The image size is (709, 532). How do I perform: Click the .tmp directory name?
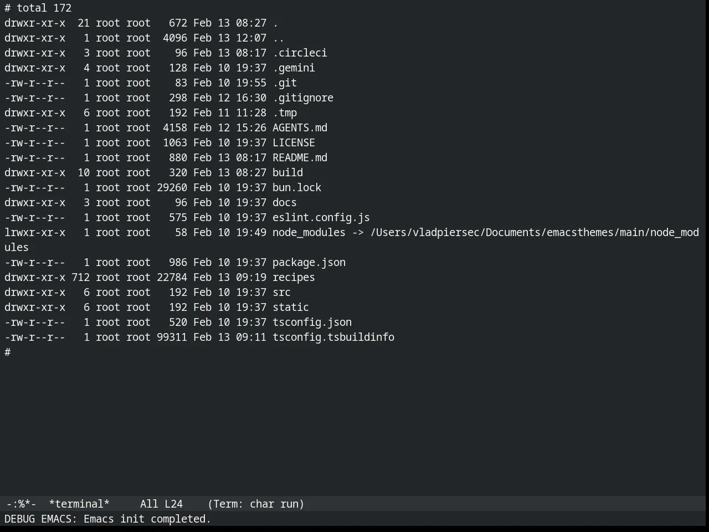coord(285,112)
